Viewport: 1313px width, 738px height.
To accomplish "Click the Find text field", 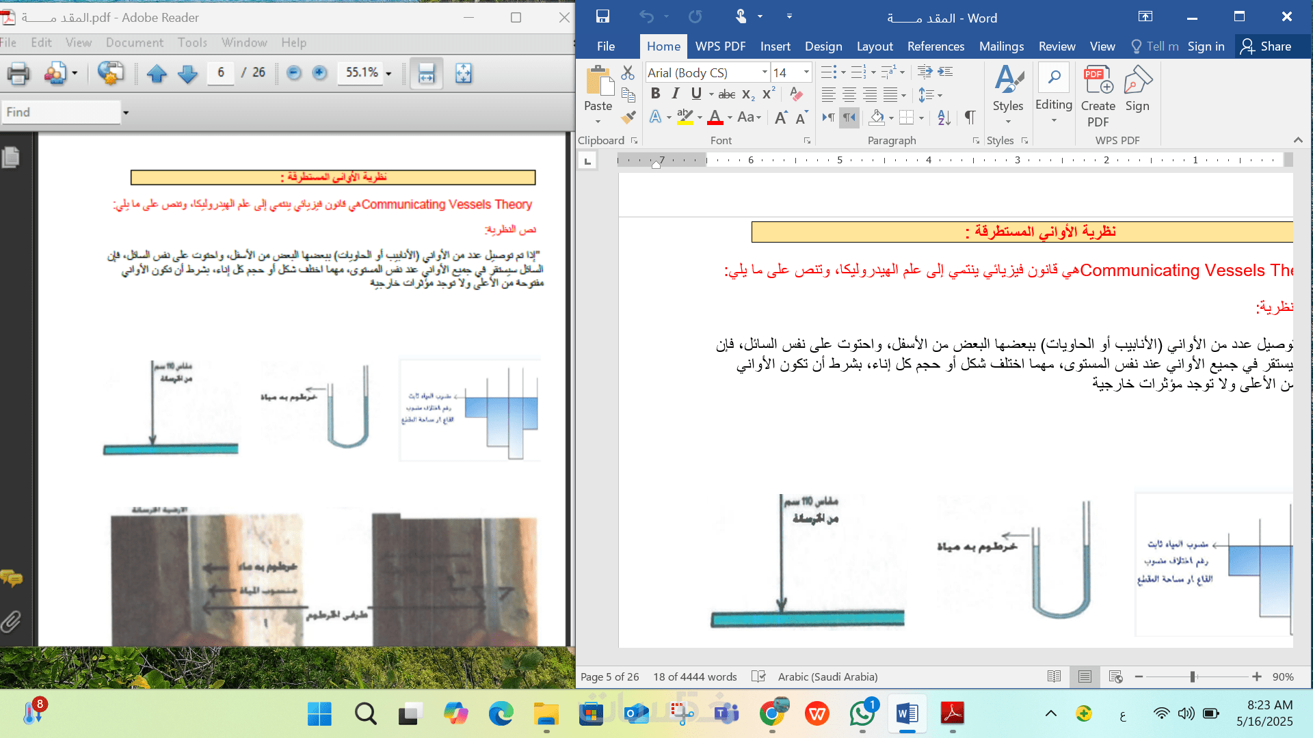I will (60, 112).
